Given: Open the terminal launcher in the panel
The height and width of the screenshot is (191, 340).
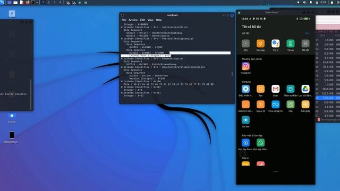Looking at the screenshot, I should [x=33, y=2].
